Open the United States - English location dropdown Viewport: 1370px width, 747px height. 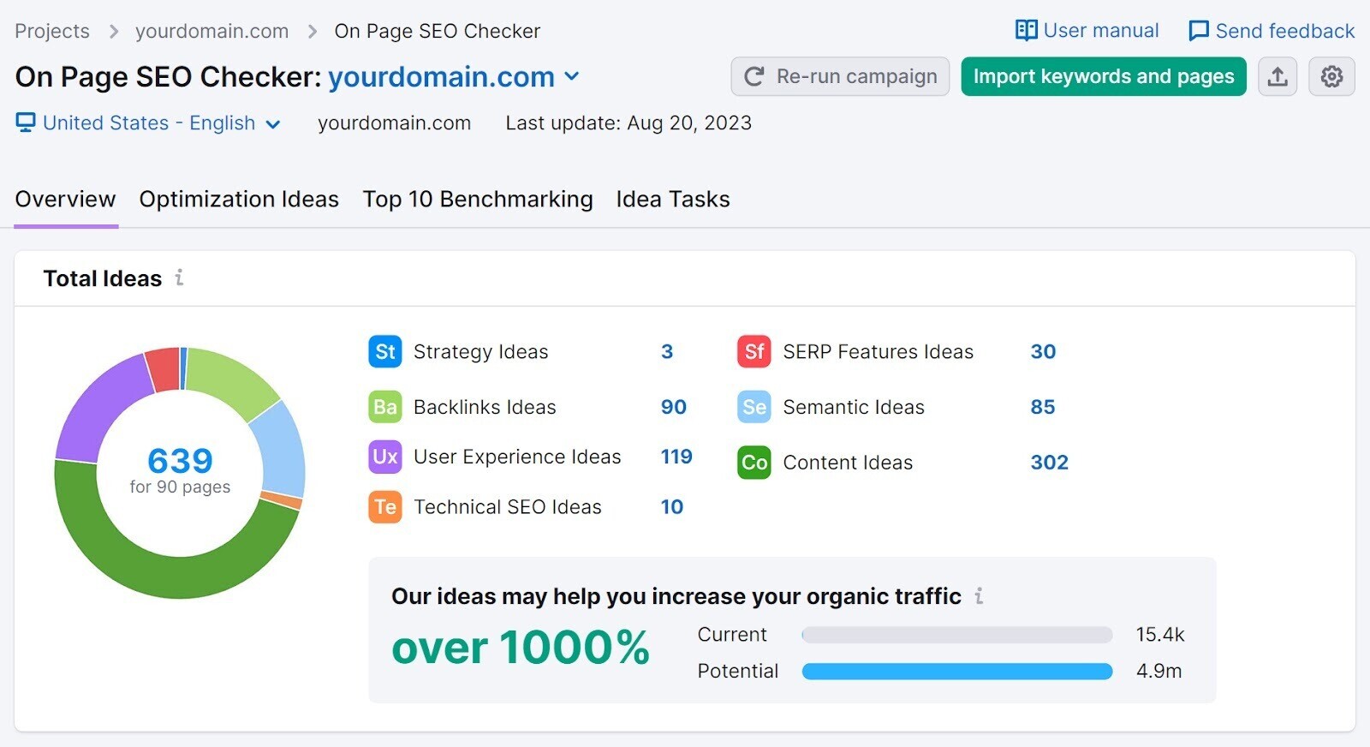[273, 124]
